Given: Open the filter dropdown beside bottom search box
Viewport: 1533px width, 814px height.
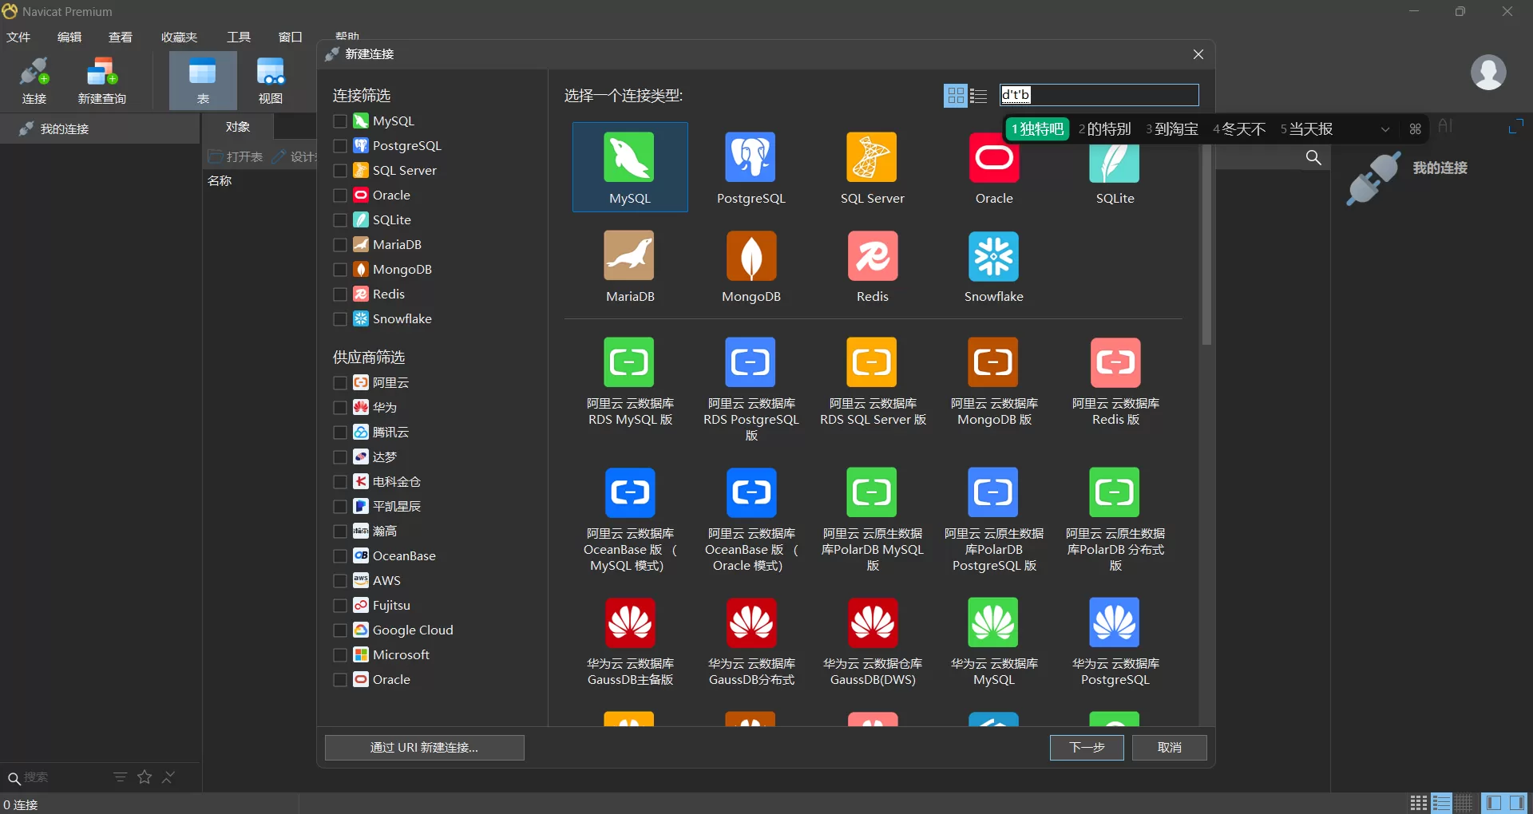Looking at the screenshot, I should point(120,777).
